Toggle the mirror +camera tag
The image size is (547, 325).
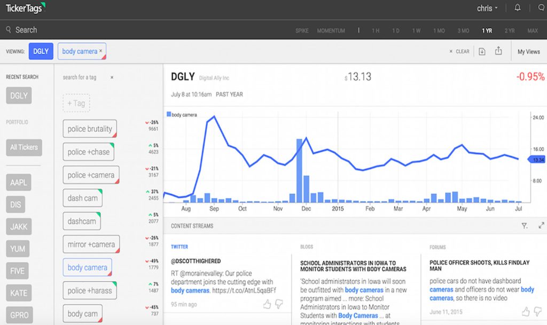pos(91,244)
